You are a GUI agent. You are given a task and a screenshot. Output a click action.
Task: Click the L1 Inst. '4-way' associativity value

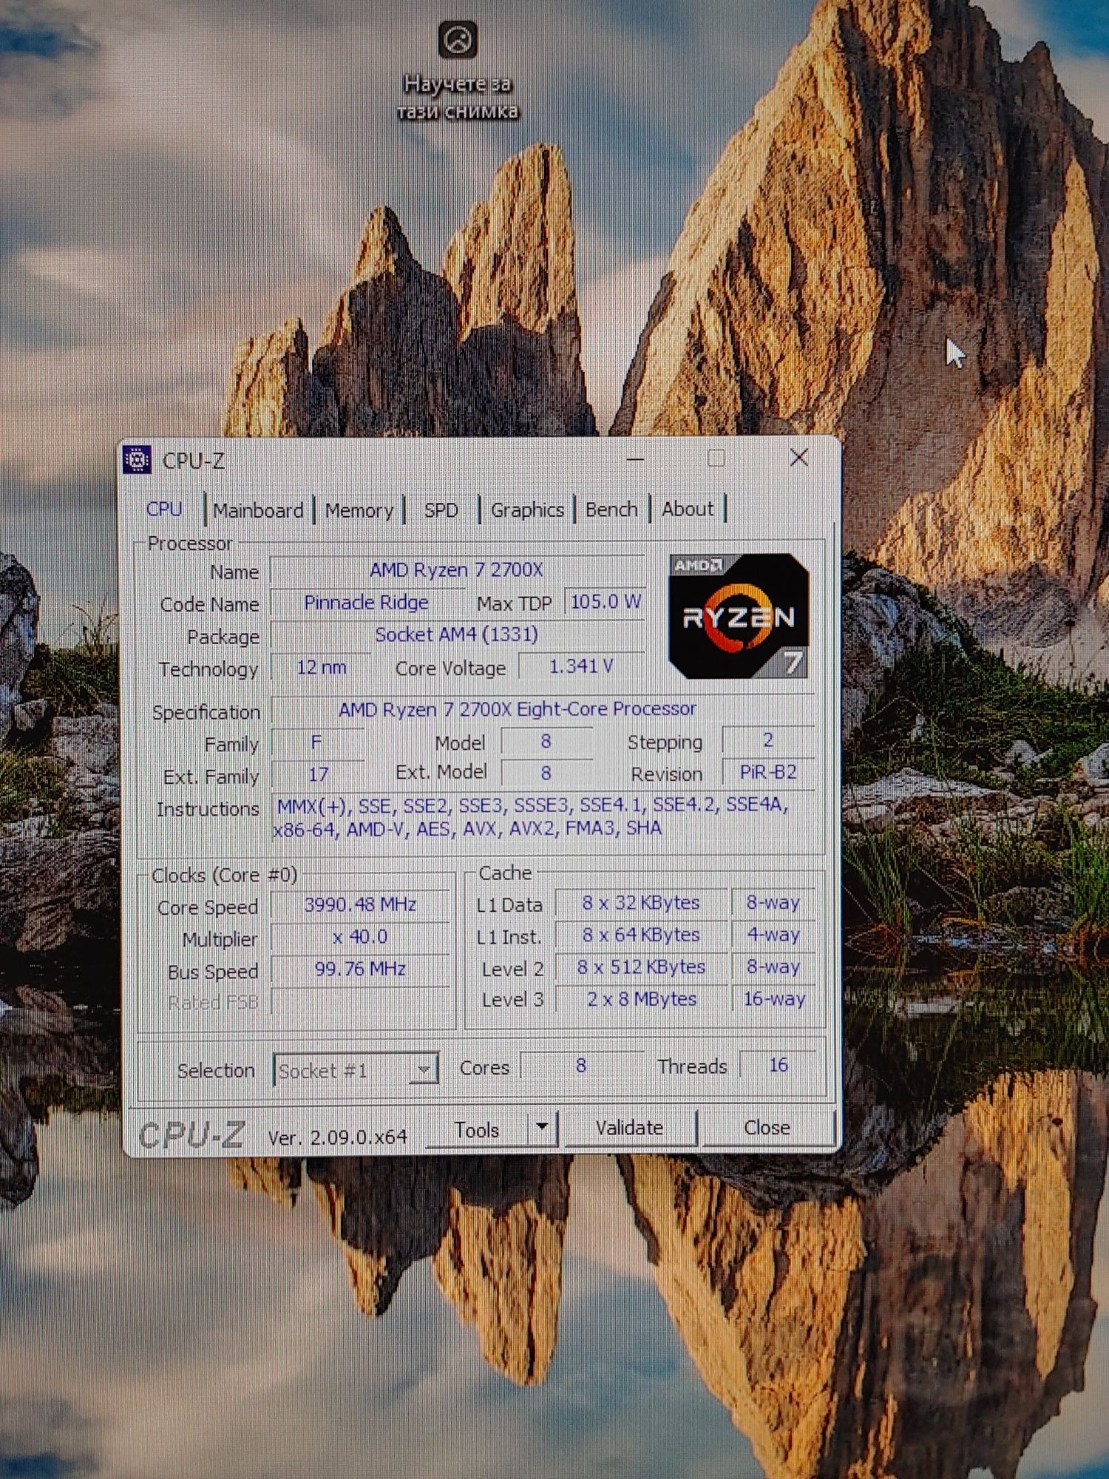[x=773, y=935]
